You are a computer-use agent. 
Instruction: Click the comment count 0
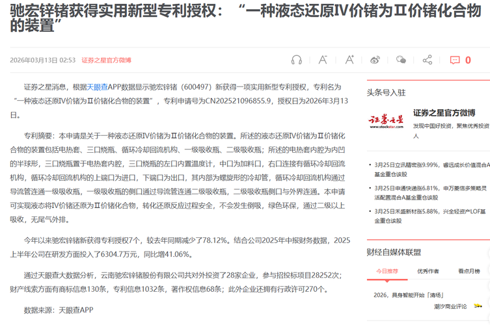coord(468,60)
